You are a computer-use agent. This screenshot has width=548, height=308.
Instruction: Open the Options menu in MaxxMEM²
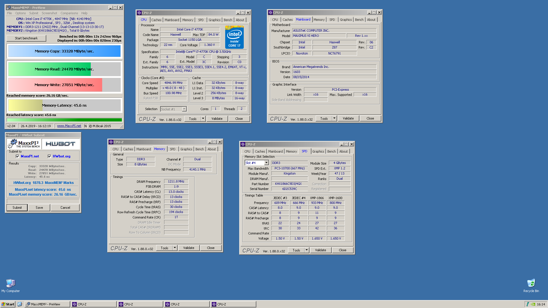(x=21, y=13)
